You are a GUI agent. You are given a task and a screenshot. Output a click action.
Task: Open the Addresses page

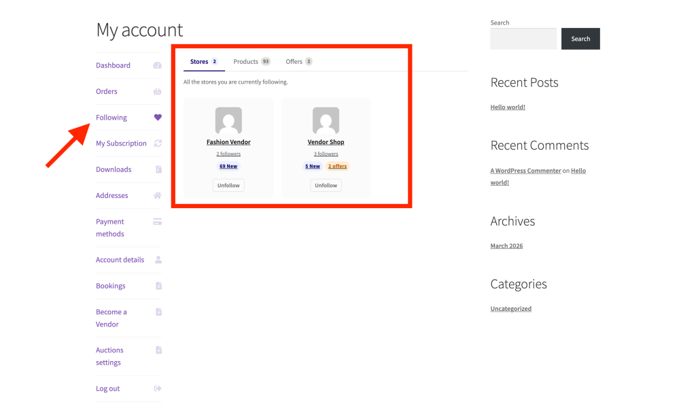pos(112,195)
